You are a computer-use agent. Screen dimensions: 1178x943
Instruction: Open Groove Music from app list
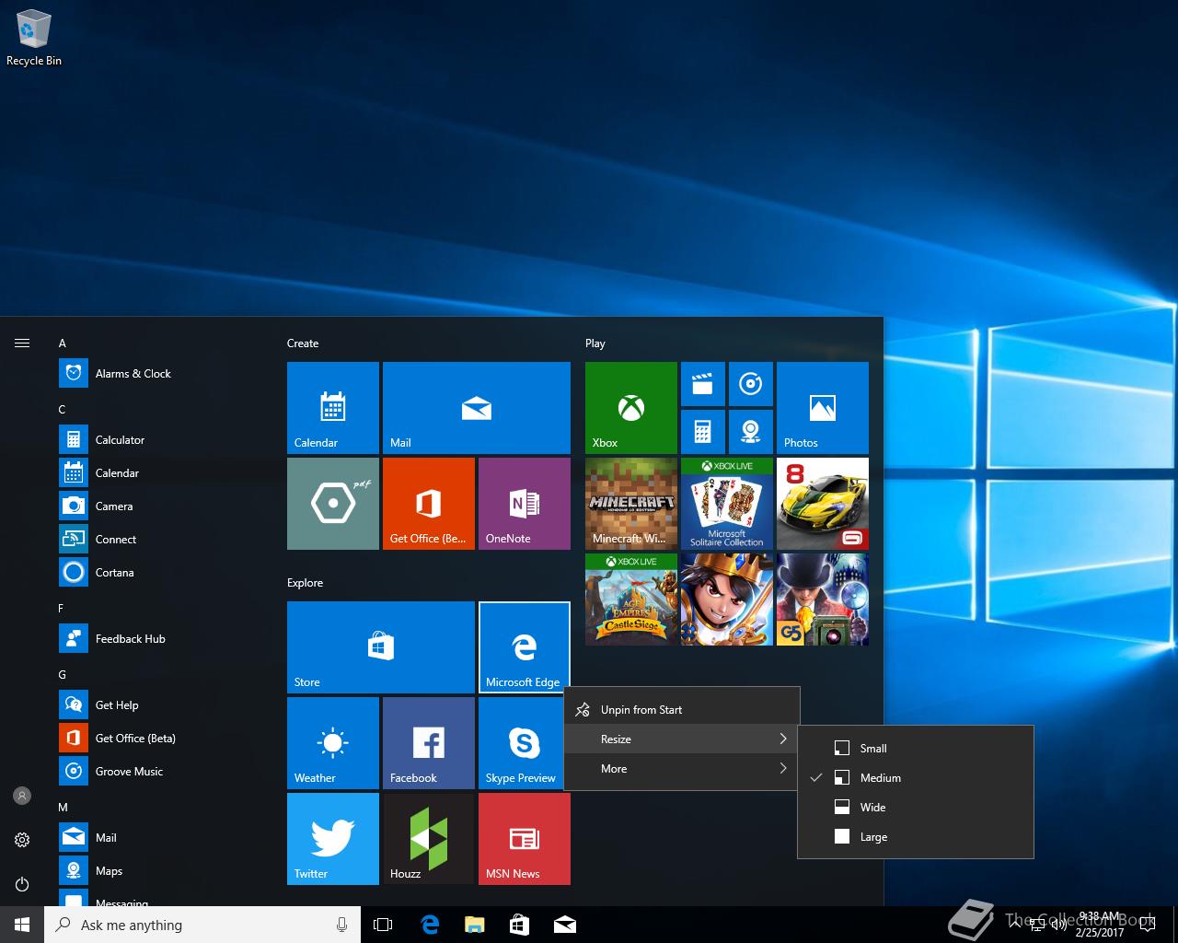[164, 772]
